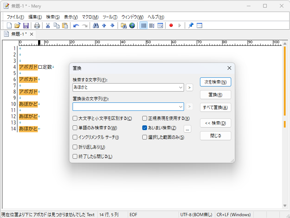Click line 4 text アボガド定数
The height and width of the screenshot is (218, 290).
coord(36,67)
